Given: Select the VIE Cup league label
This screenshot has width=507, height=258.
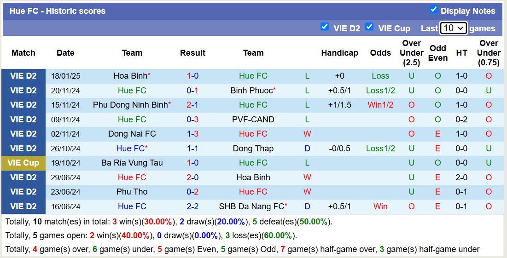Looking at the screenshot, I should pyautogui.click(x=23, y=163).
